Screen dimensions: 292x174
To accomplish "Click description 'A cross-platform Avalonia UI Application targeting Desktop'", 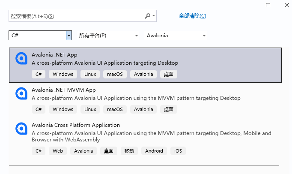I will click(x=105, y=63).
